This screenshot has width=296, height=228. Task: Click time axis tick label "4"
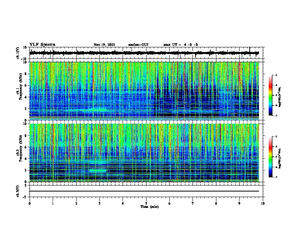[123, 203]
